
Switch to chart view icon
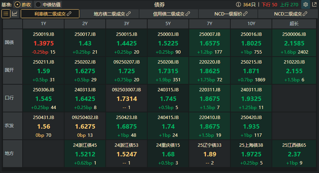15,14
